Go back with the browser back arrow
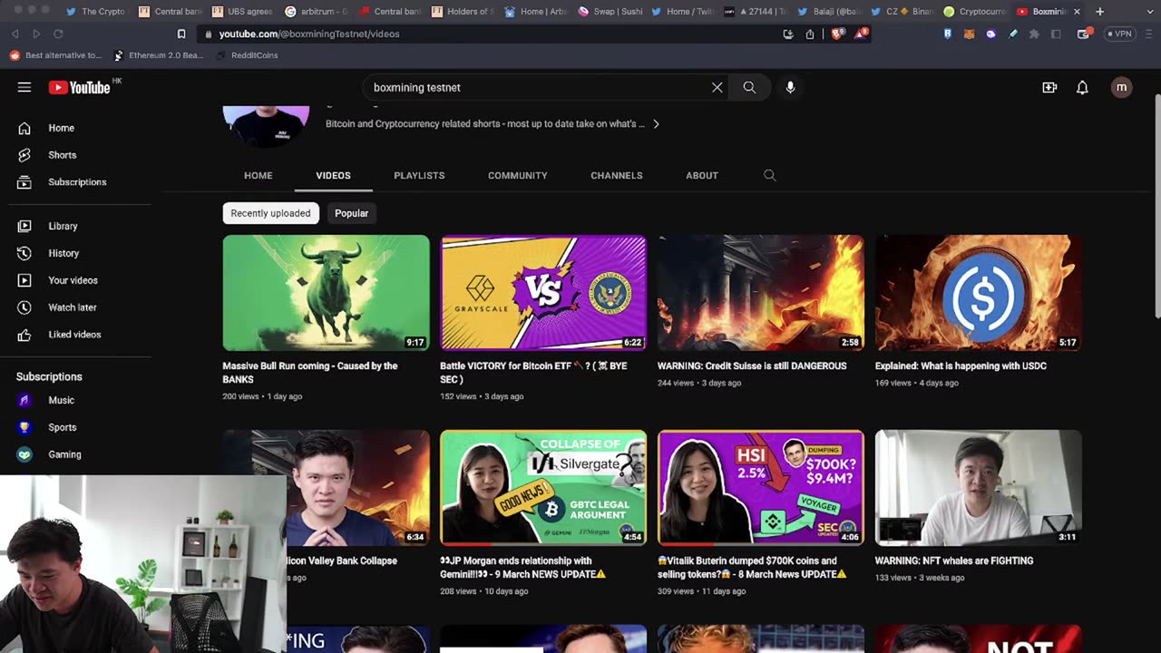Image resolution: width=1161 pixels, height=653 pixels. (x=15, y=34)
